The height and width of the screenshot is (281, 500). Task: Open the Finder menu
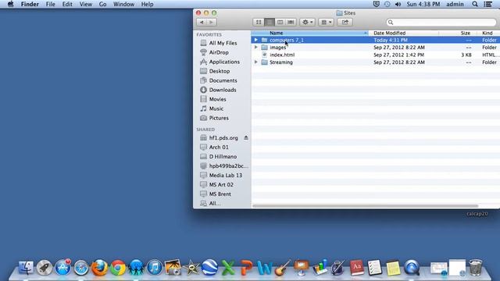coord(30,4)
